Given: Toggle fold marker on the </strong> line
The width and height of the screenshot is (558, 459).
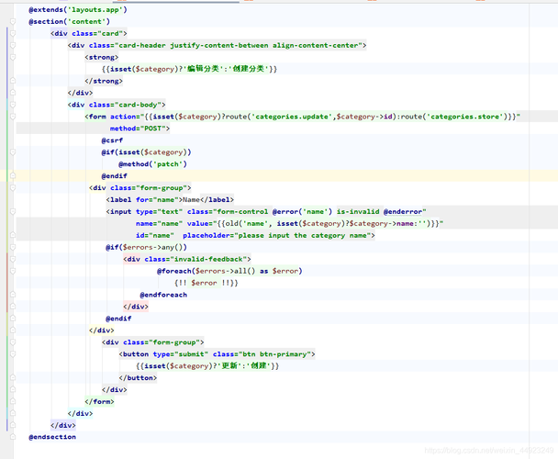Looking at the screenshot, I should coord(13,81).
